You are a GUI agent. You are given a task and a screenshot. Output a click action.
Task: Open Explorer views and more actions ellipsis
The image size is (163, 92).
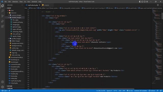click(22, 5)
